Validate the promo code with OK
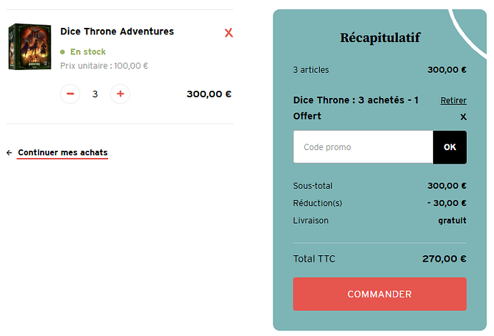This screenshot has height=336, width=494. [x=450, y=147]
